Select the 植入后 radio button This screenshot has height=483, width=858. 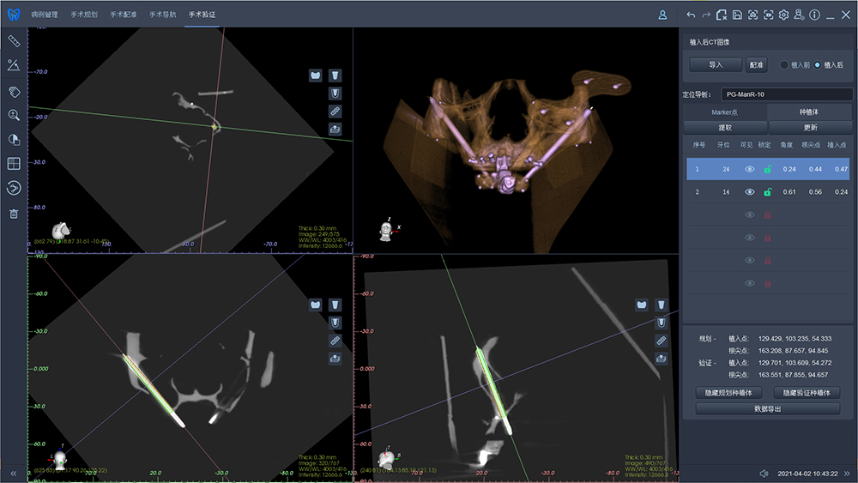pos(819,65)
